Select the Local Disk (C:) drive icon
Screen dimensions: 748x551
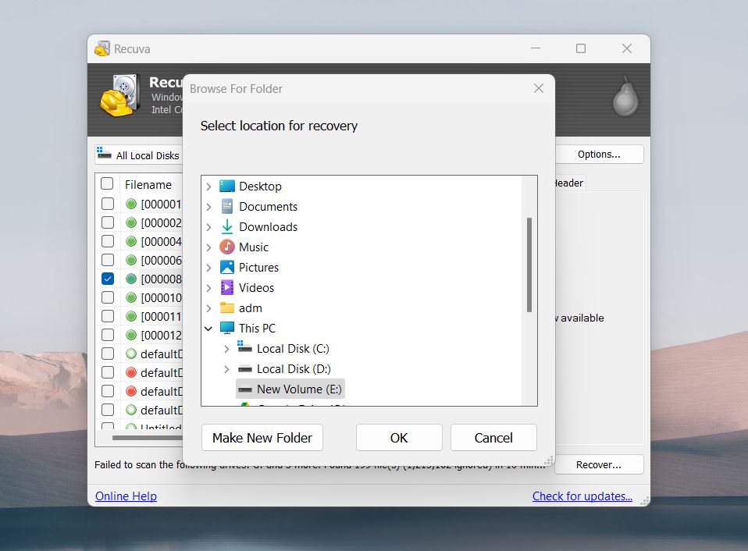(244, 348)
